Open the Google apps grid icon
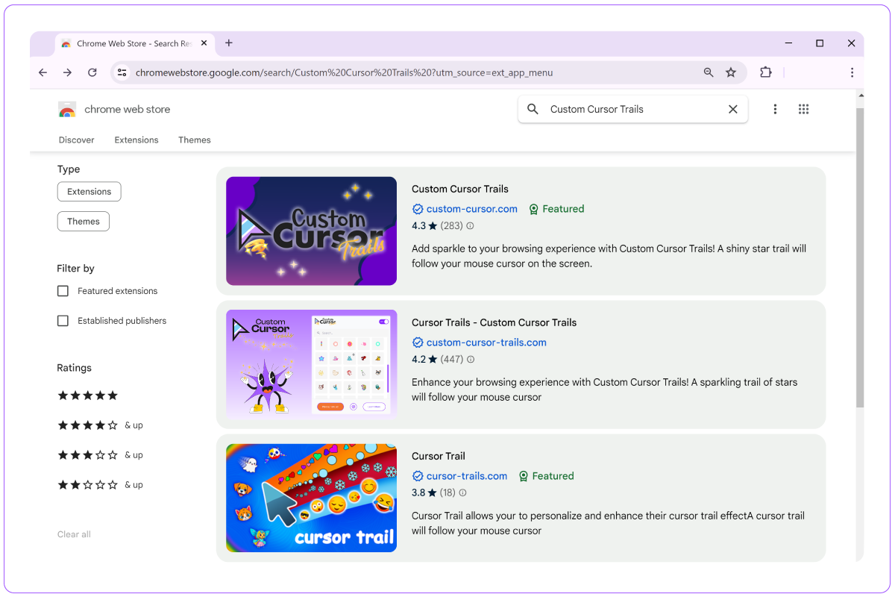 point(803,109)
